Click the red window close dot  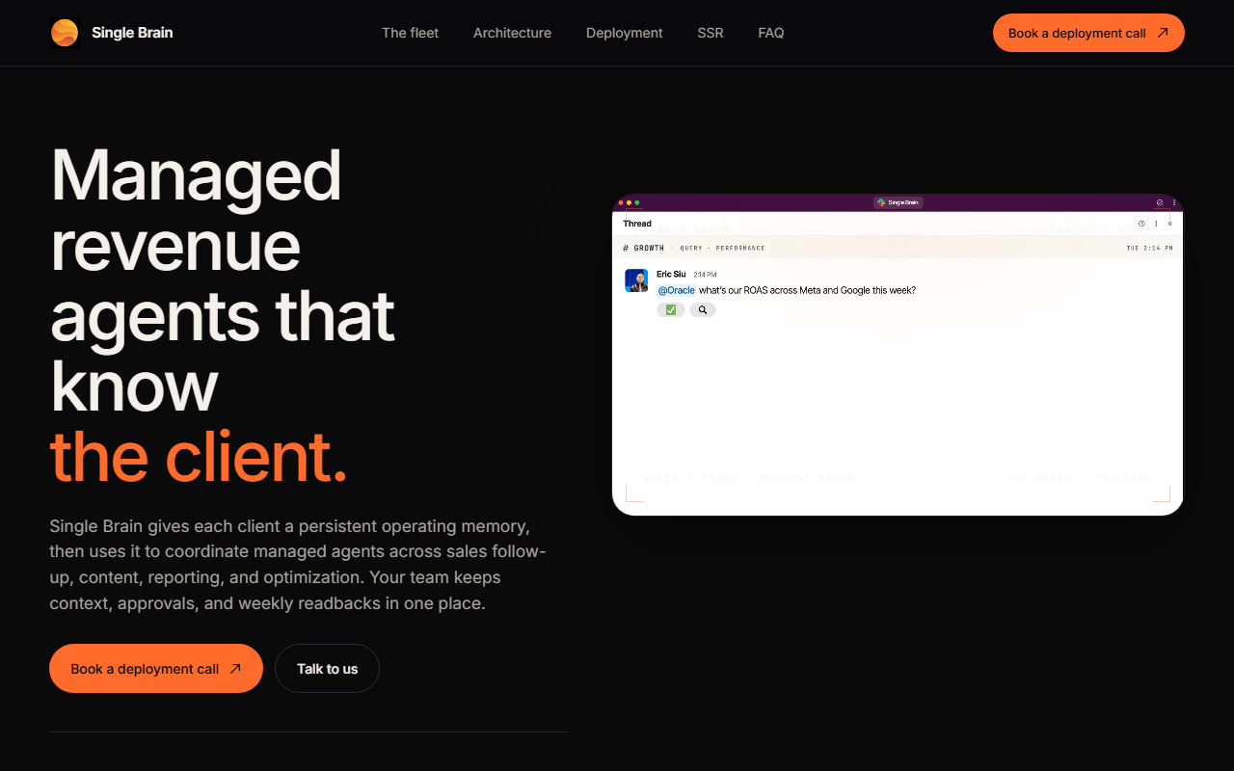[621, 202]
